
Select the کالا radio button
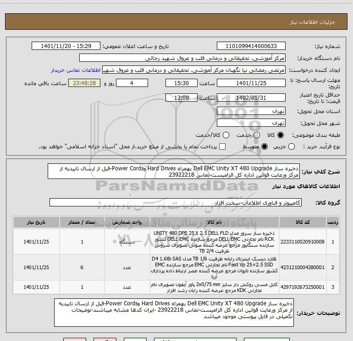(281, 135)
